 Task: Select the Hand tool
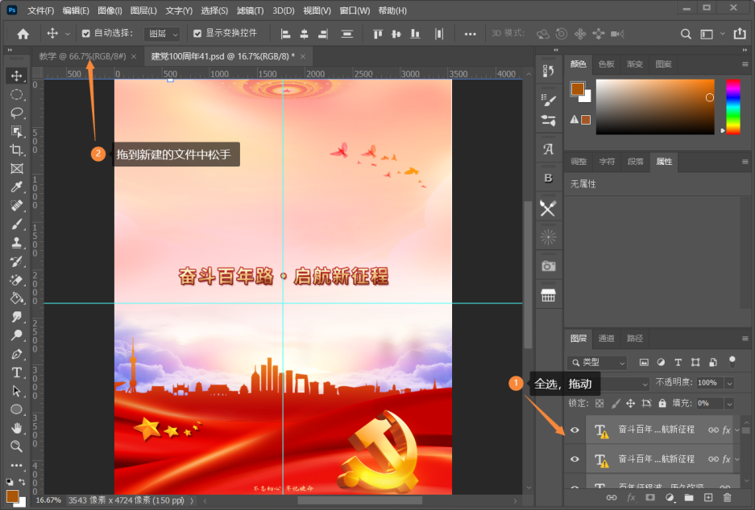16,428
